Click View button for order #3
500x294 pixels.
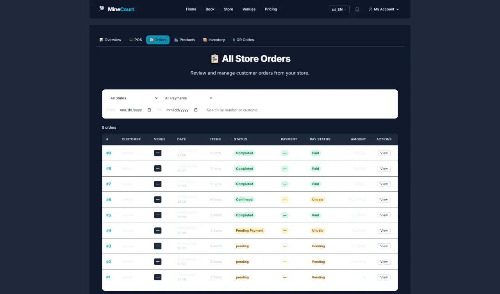pyautogui.click(x=384, y=246)
